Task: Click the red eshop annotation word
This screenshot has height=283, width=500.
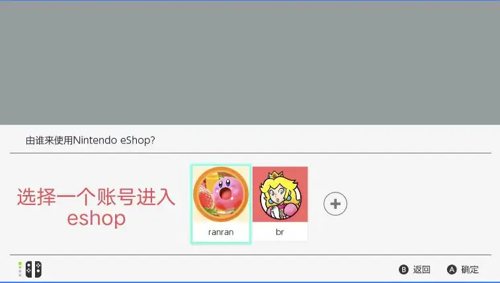Action: coord(97,218)
